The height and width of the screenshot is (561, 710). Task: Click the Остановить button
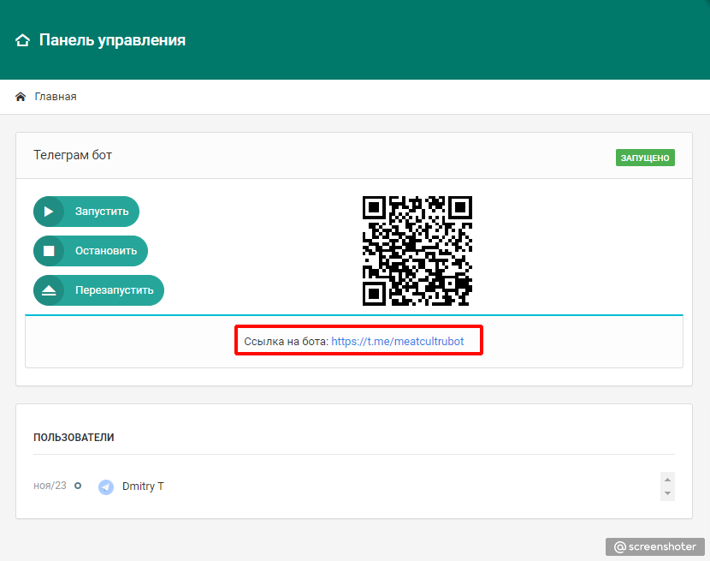click(x=91, y=251)
